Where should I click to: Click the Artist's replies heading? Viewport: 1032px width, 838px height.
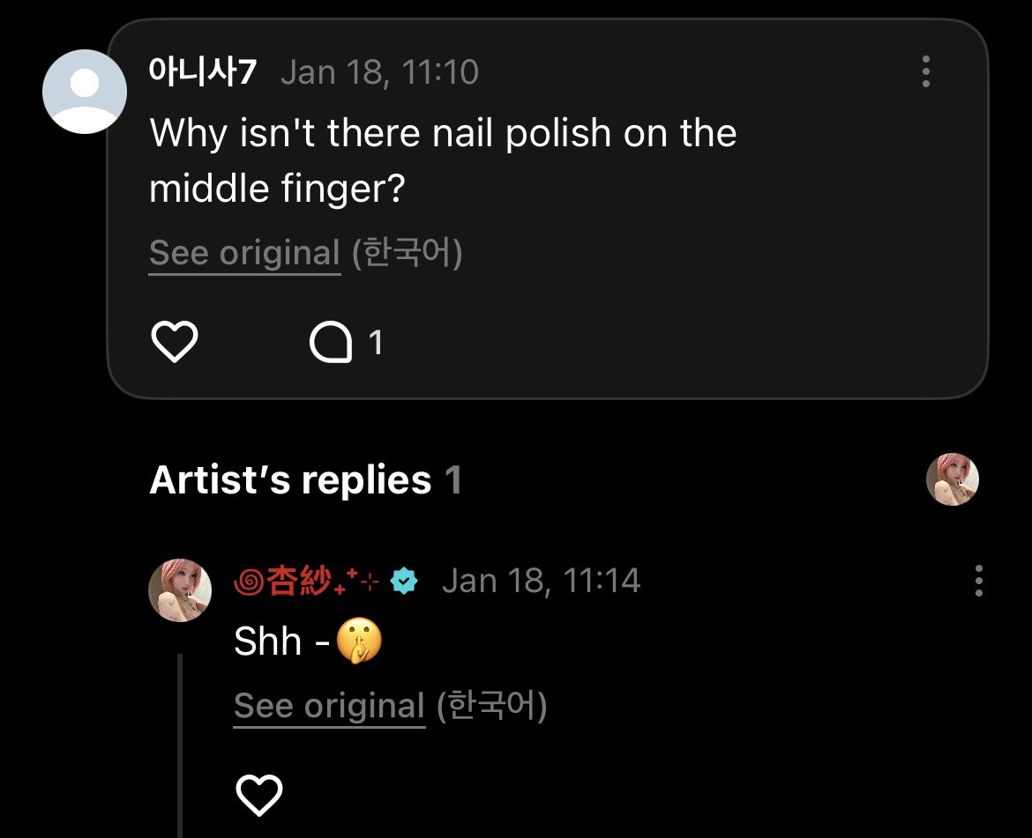pos(291,480)
